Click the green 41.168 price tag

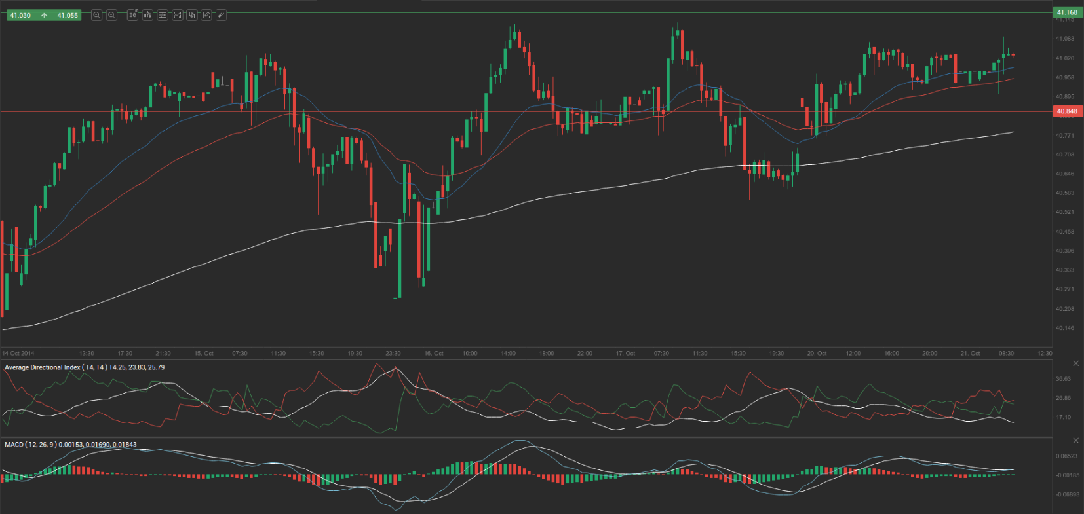(1066, 12)
